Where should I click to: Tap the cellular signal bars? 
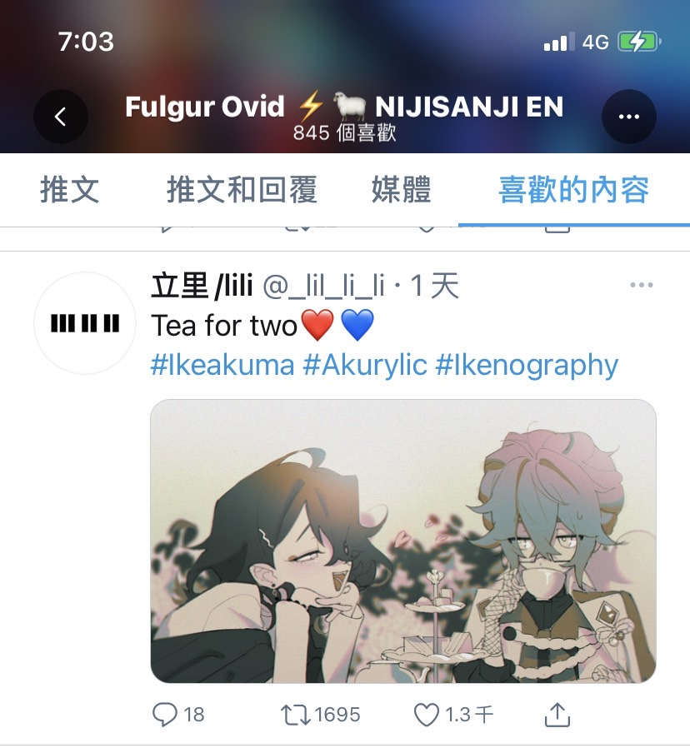559,42
